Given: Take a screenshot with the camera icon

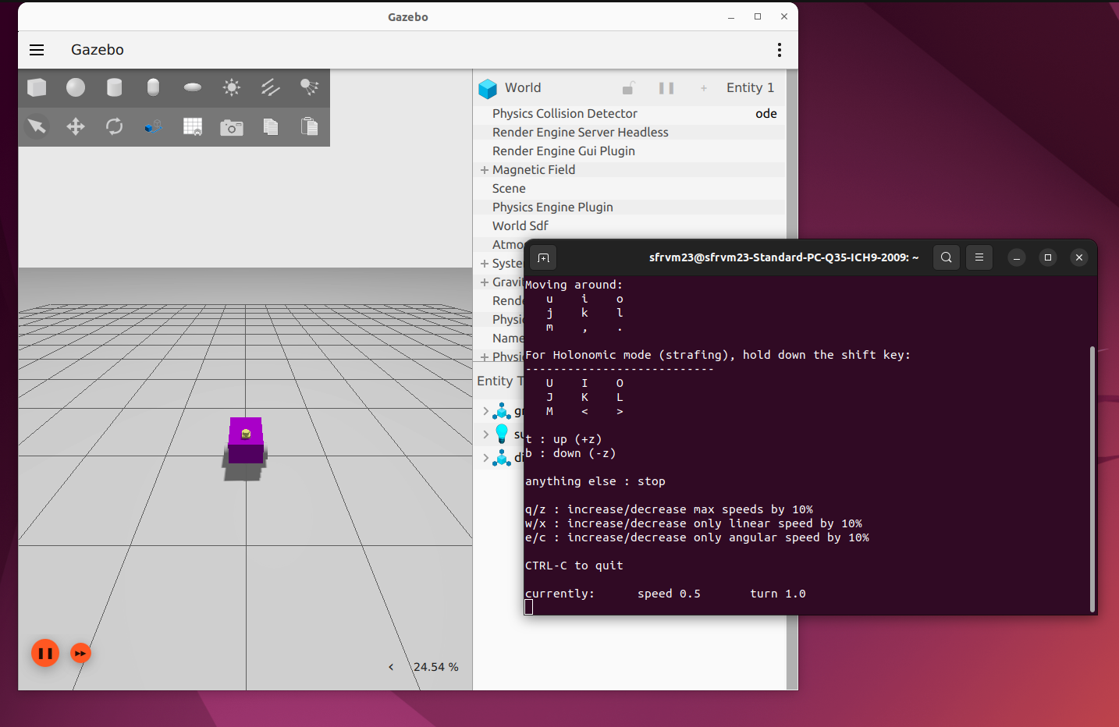Looking at the screenshot, I should point(232,127).
